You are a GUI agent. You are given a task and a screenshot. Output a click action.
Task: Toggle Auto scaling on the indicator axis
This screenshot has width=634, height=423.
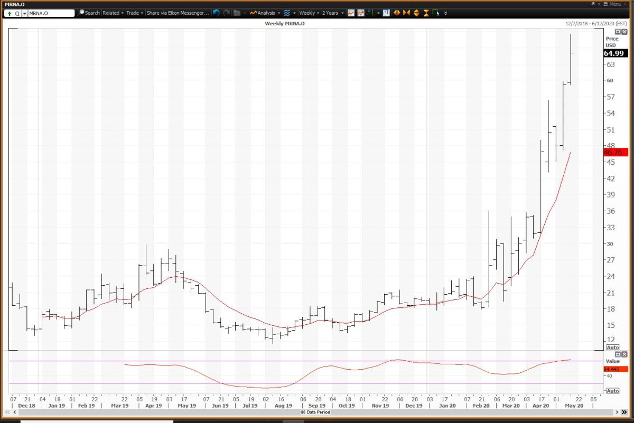point(612,391)
